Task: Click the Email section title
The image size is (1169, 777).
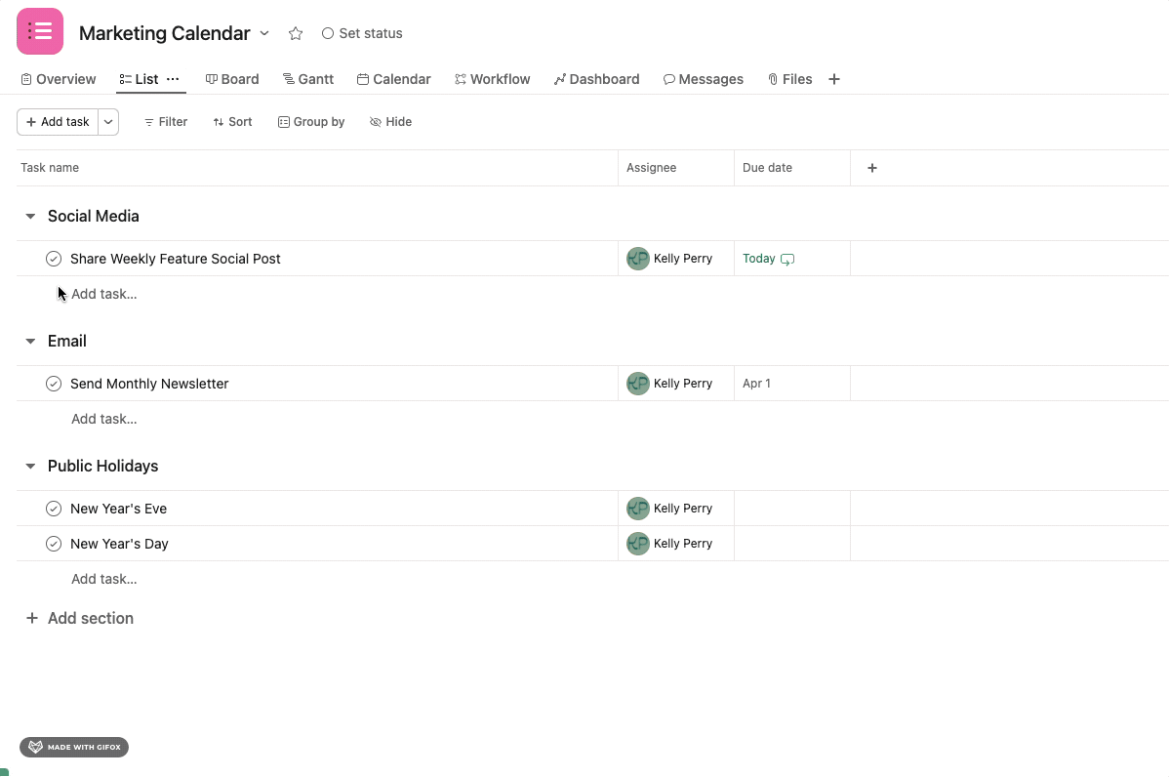Action: (x=67, y=342)
